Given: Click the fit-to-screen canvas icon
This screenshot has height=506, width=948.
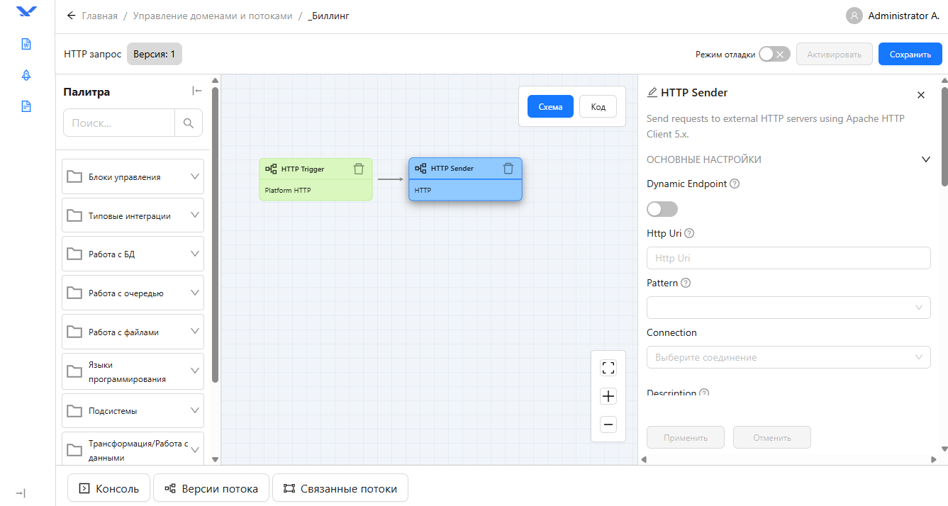Looking at the screenshot, I should (x=608, y=368).
